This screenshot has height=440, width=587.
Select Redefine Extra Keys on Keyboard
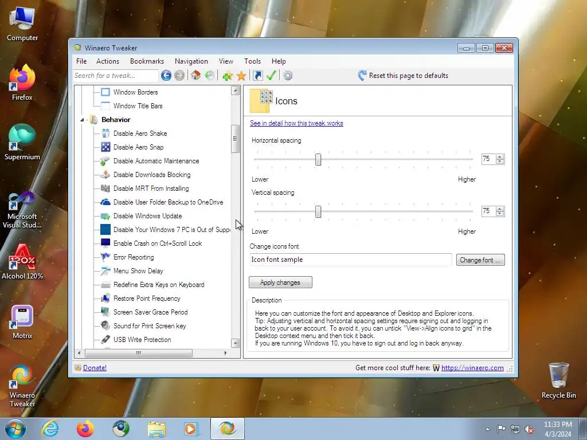point(159,285)
